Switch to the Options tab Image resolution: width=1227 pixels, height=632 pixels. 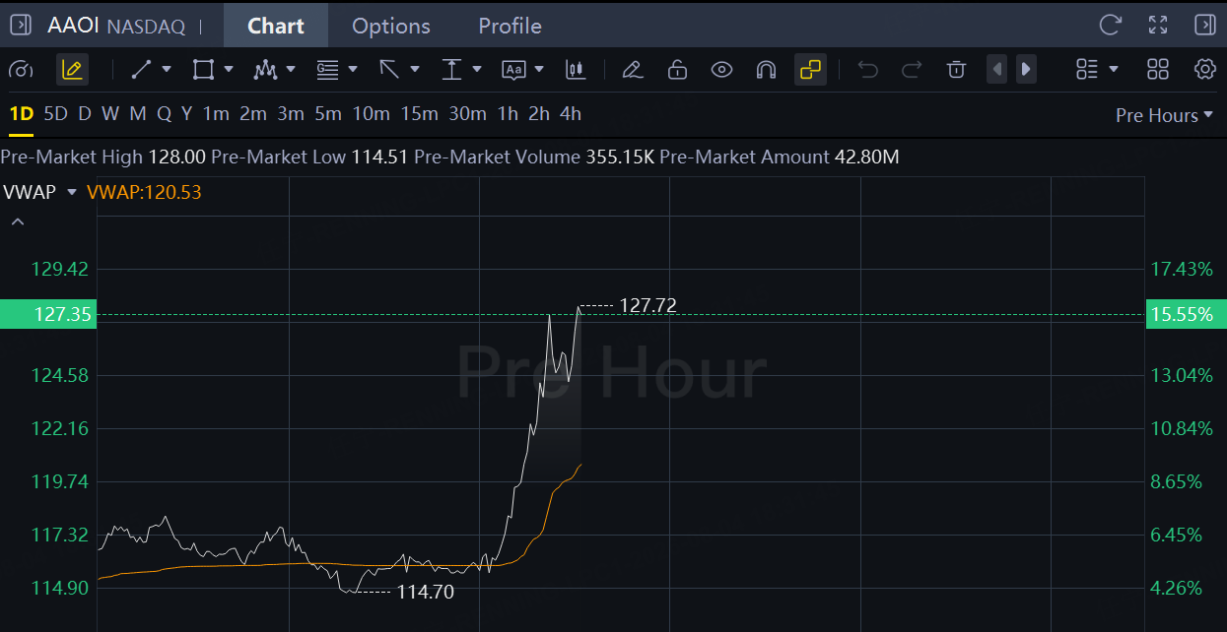(x=391, y=26)
